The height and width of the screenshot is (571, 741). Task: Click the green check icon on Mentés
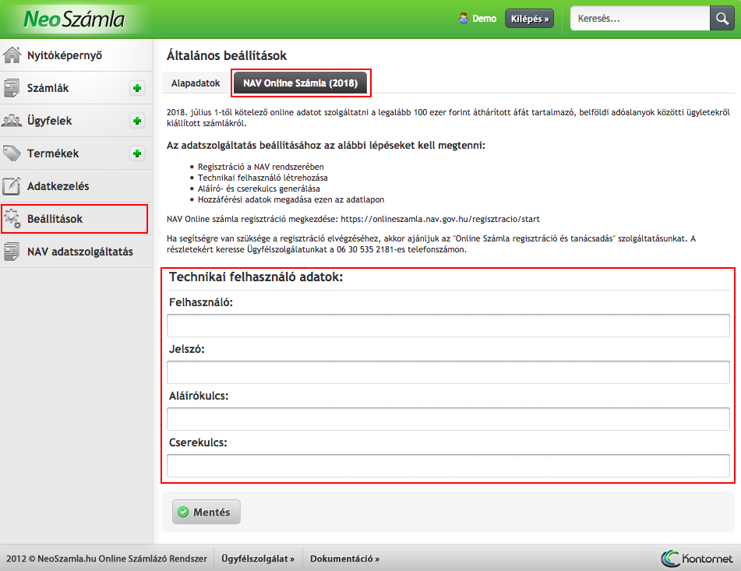pos(183,512)
